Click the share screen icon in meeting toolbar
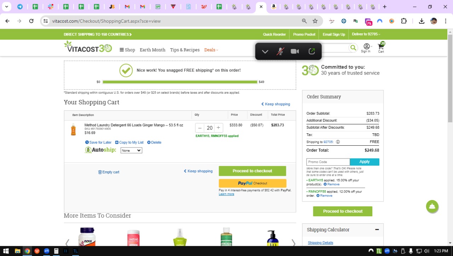 pyautogui.click(x=311, y=51)
